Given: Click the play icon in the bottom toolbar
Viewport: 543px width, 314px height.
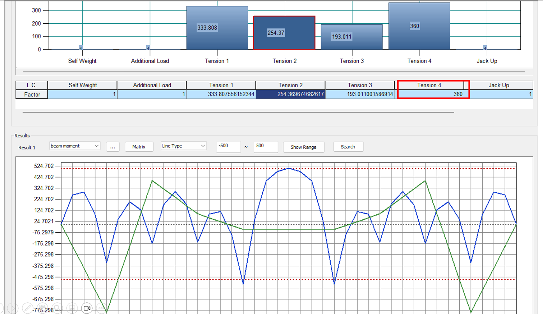Looking at the screenshot, I should pos(12,308).
